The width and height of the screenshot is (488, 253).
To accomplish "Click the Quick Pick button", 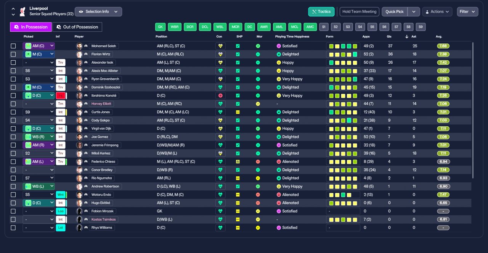I will pos(395,11).
